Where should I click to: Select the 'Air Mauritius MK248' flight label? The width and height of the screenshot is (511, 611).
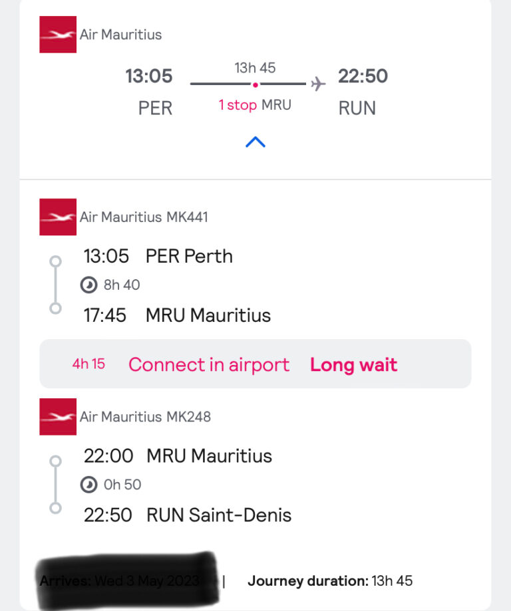(145, 417)
